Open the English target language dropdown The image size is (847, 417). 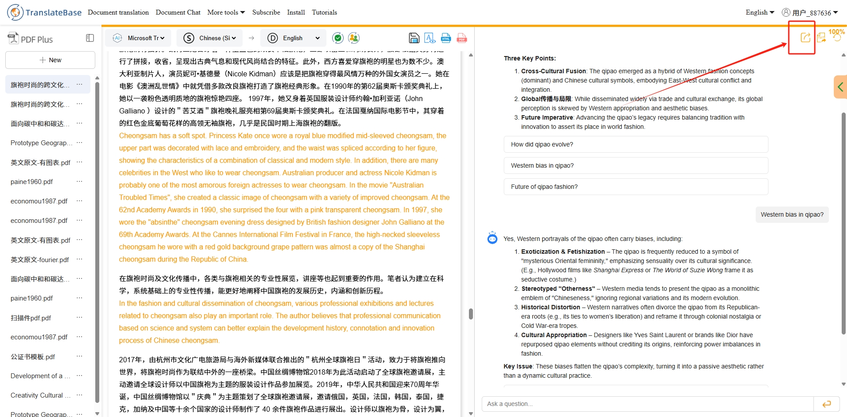(301, 38)
